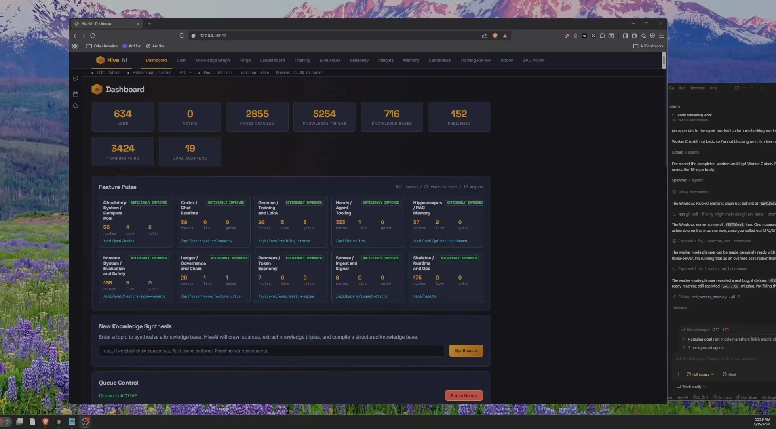Open the Knowledge Graph tab
776x429 pixels.
coord(212,60)
